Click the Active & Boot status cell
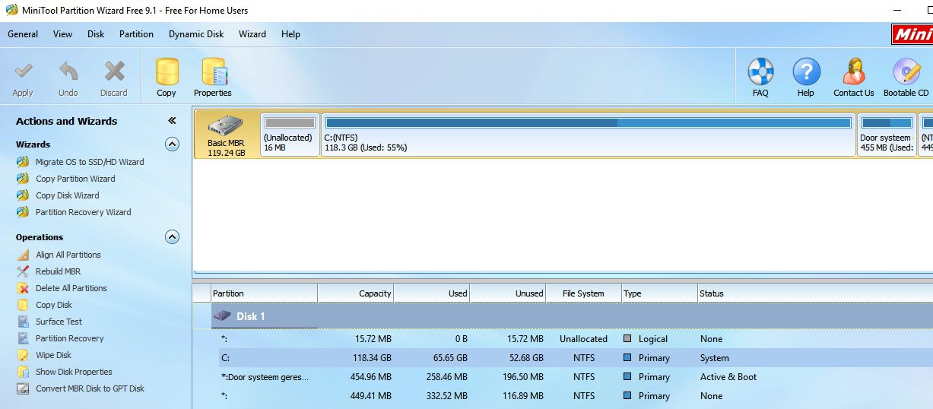Screen dimensions: 933x409 pos(728,377)
